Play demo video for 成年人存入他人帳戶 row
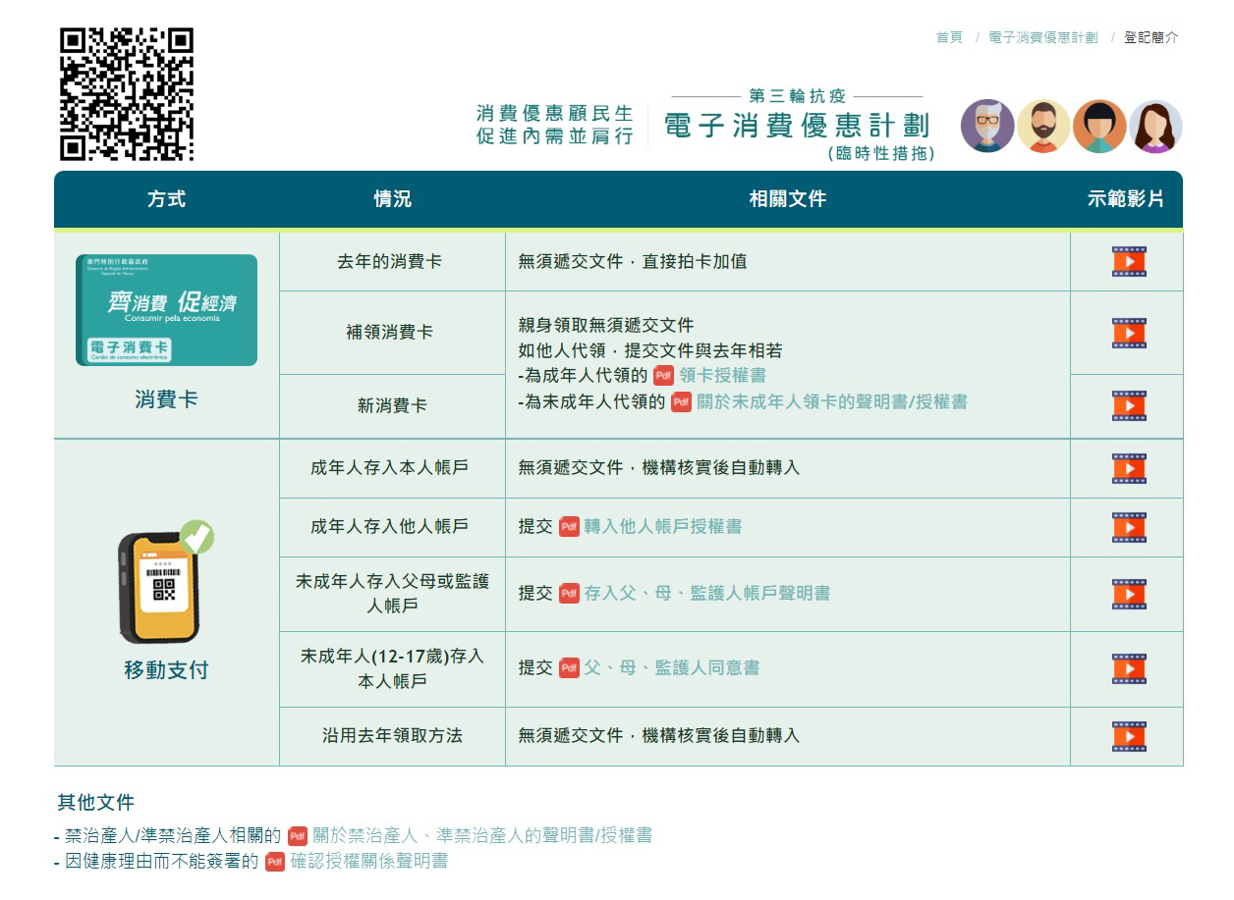 [x=1128, y=527]
